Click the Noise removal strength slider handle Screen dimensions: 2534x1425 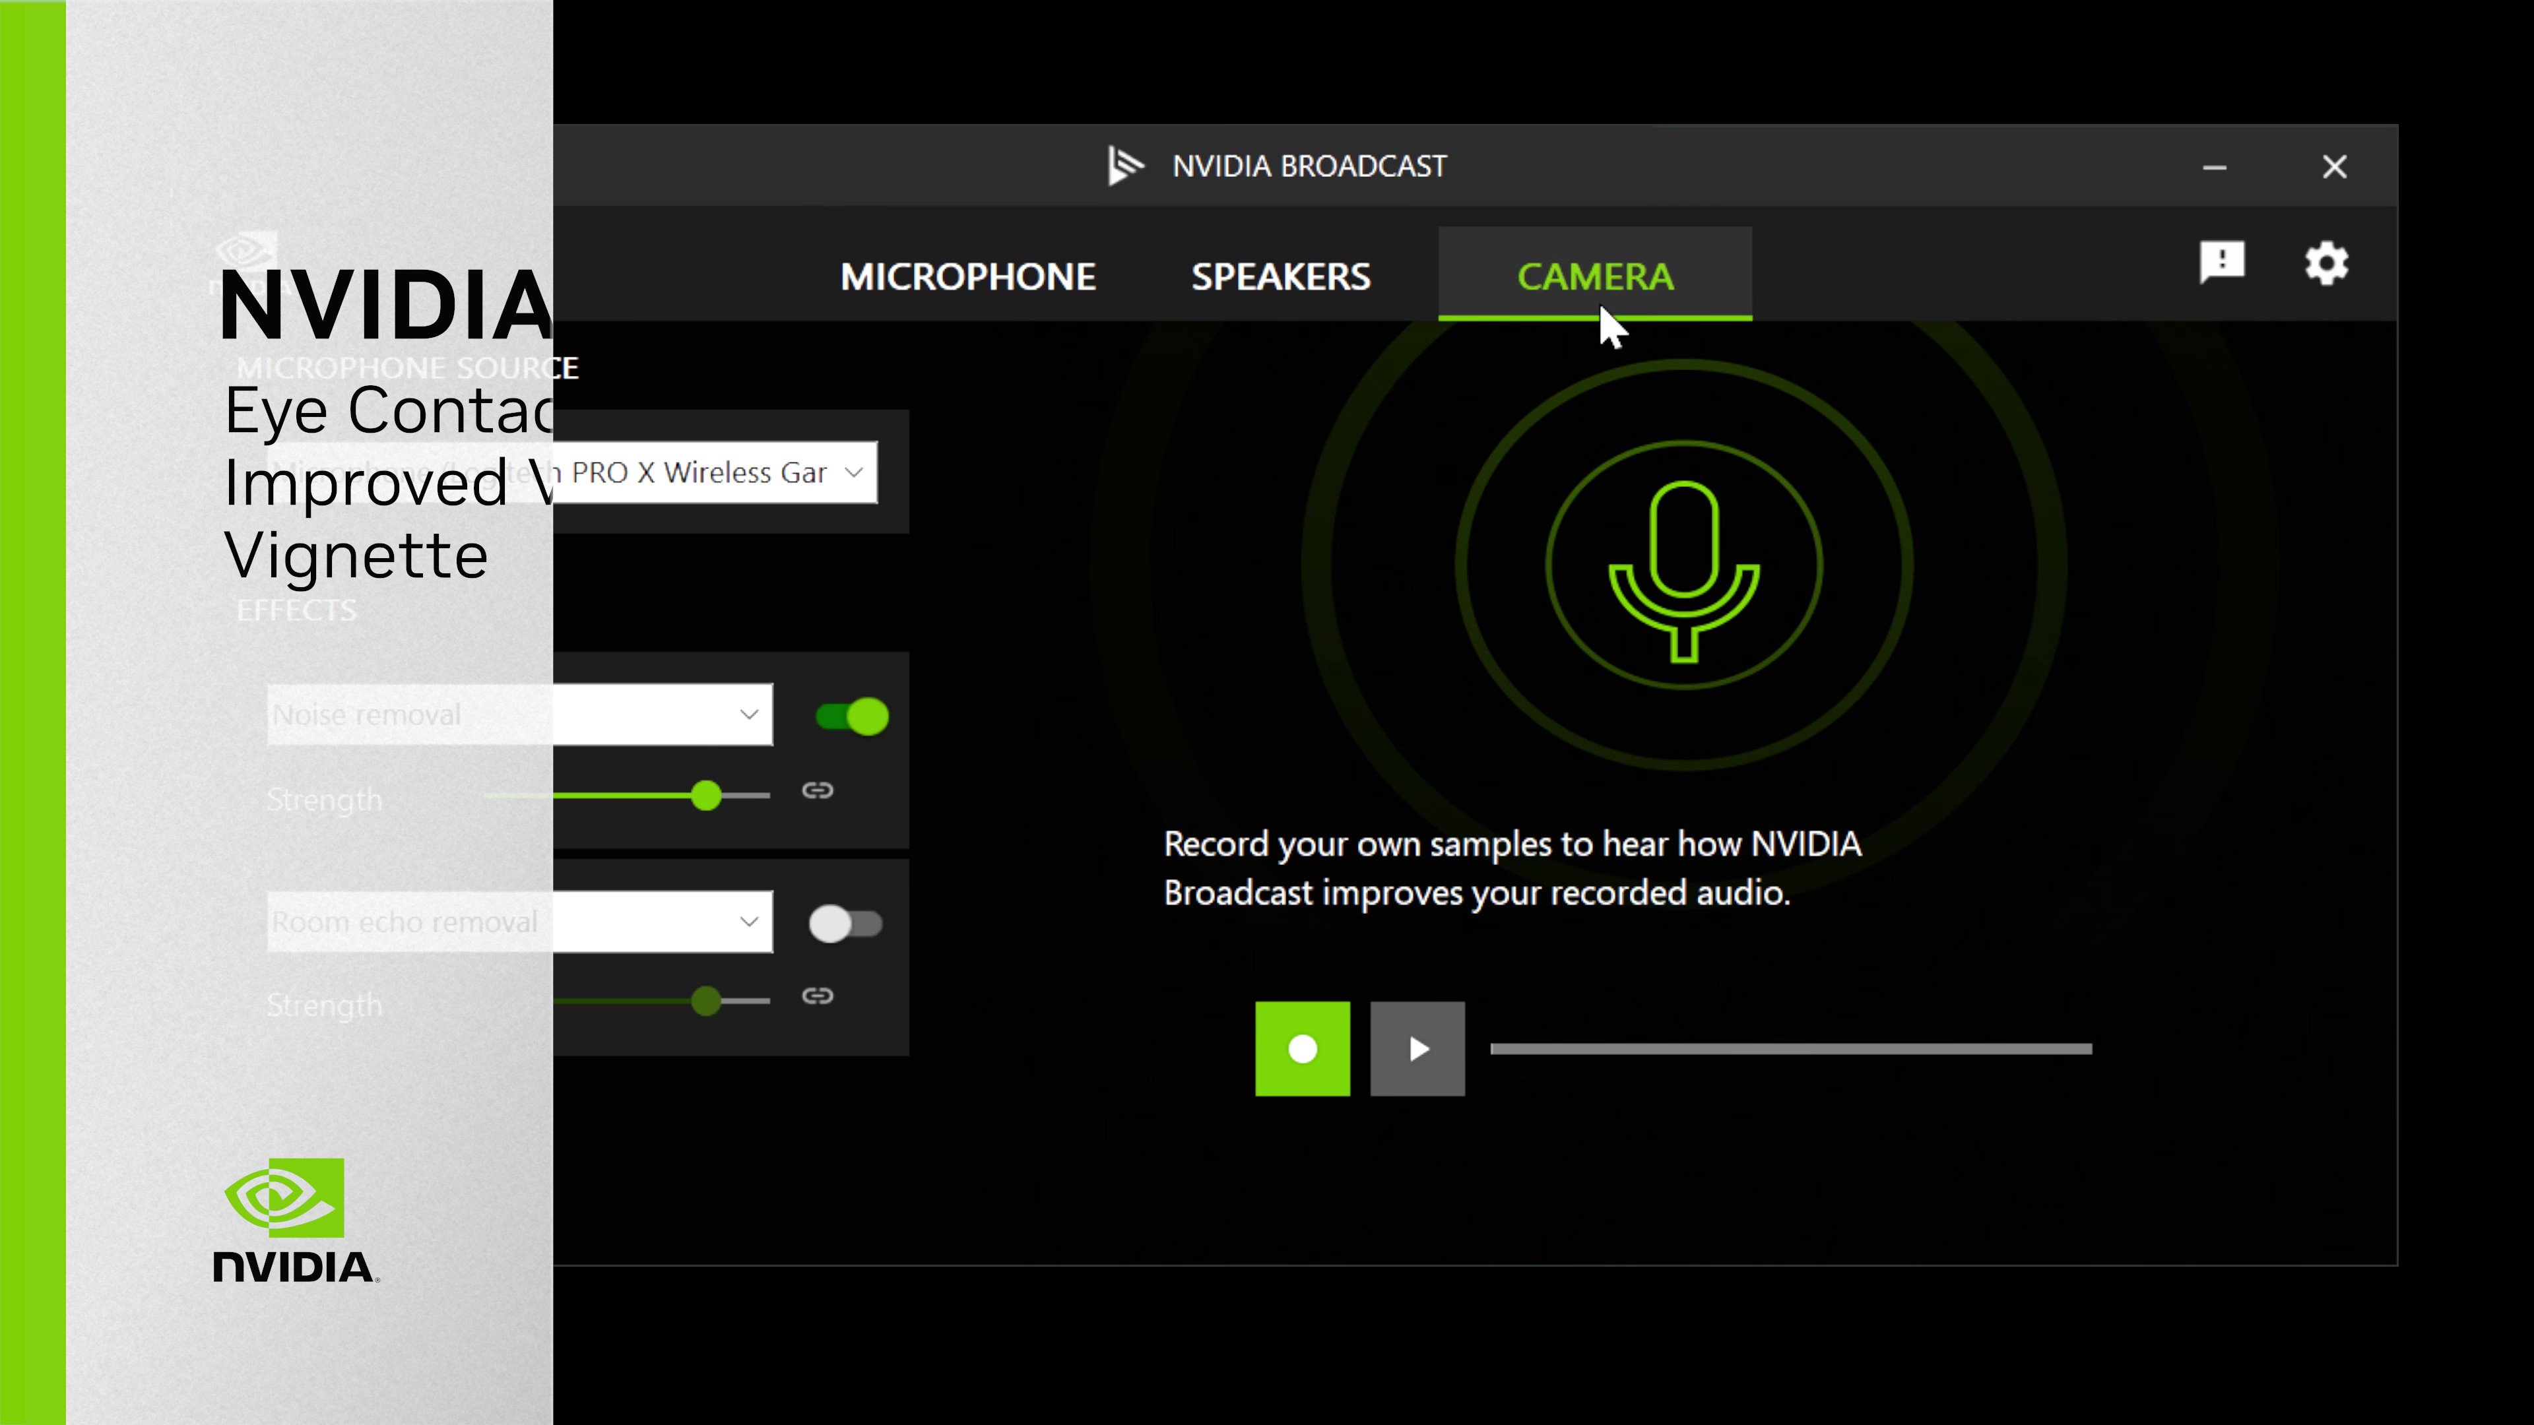pos(705,796)
